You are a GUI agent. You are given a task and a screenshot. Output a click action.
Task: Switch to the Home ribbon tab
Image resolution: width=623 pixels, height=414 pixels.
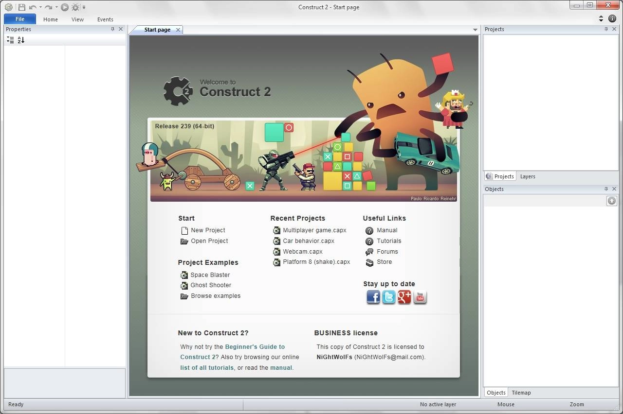51,19
